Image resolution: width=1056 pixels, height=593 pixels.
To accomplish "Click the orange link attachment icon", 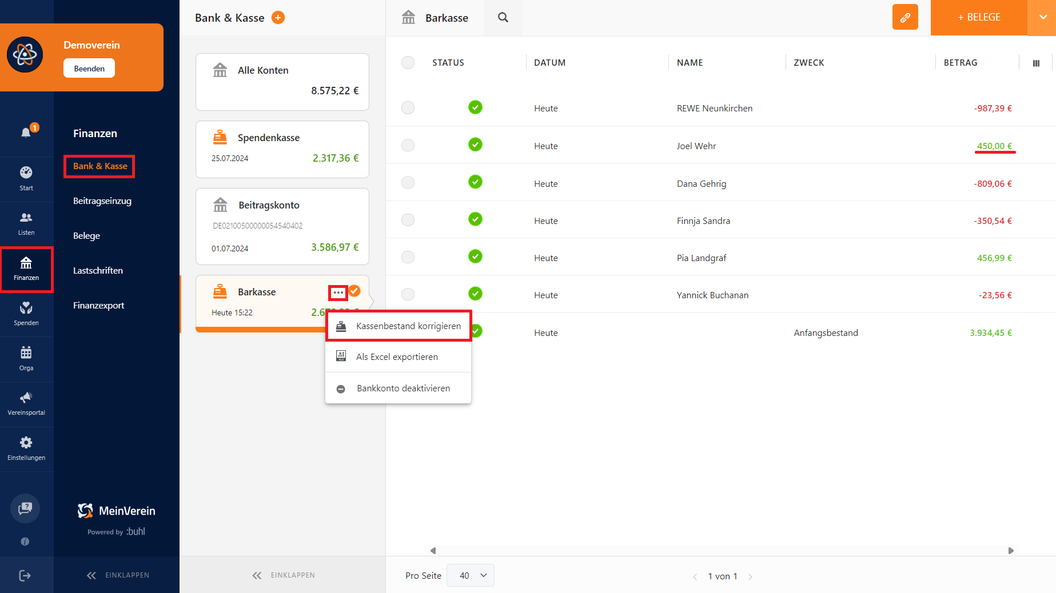I will coord(905,17).
